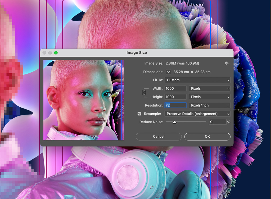Open the gear settings menu in Image Size

[227, 63]
